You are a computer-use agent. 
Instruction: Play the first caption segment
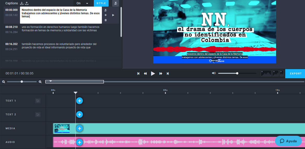(113, 15)
